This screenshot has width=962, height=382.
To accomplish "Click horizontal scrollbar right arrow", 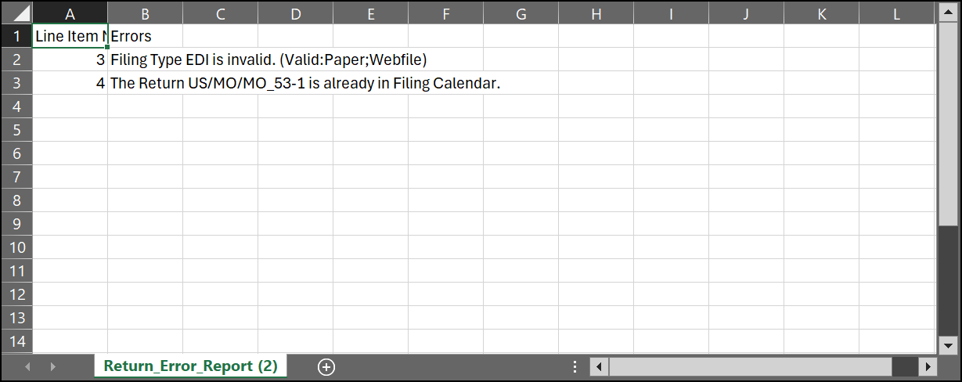I will click(928, 366).
